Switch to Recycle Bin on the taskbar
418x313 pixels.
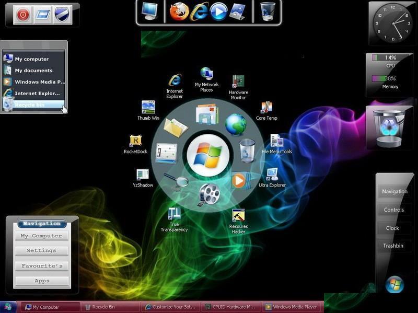110,307
